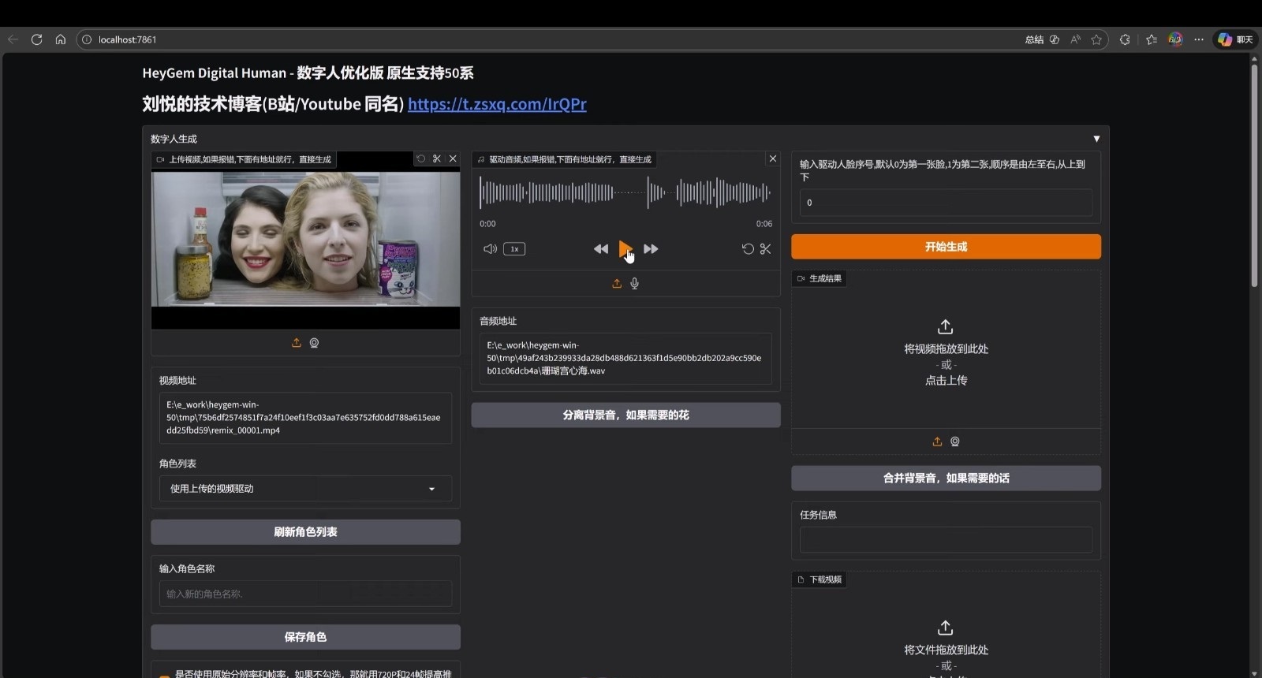This screenshot has width=1262, height=678.
Task: Open the t.zsxq.com blog link
Action: point(497,104)
